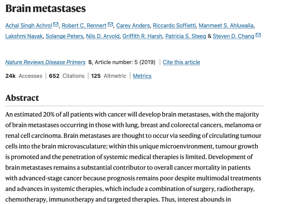Click the 652 Citations count
The image size is (288, 204).
tap(67, 76)
